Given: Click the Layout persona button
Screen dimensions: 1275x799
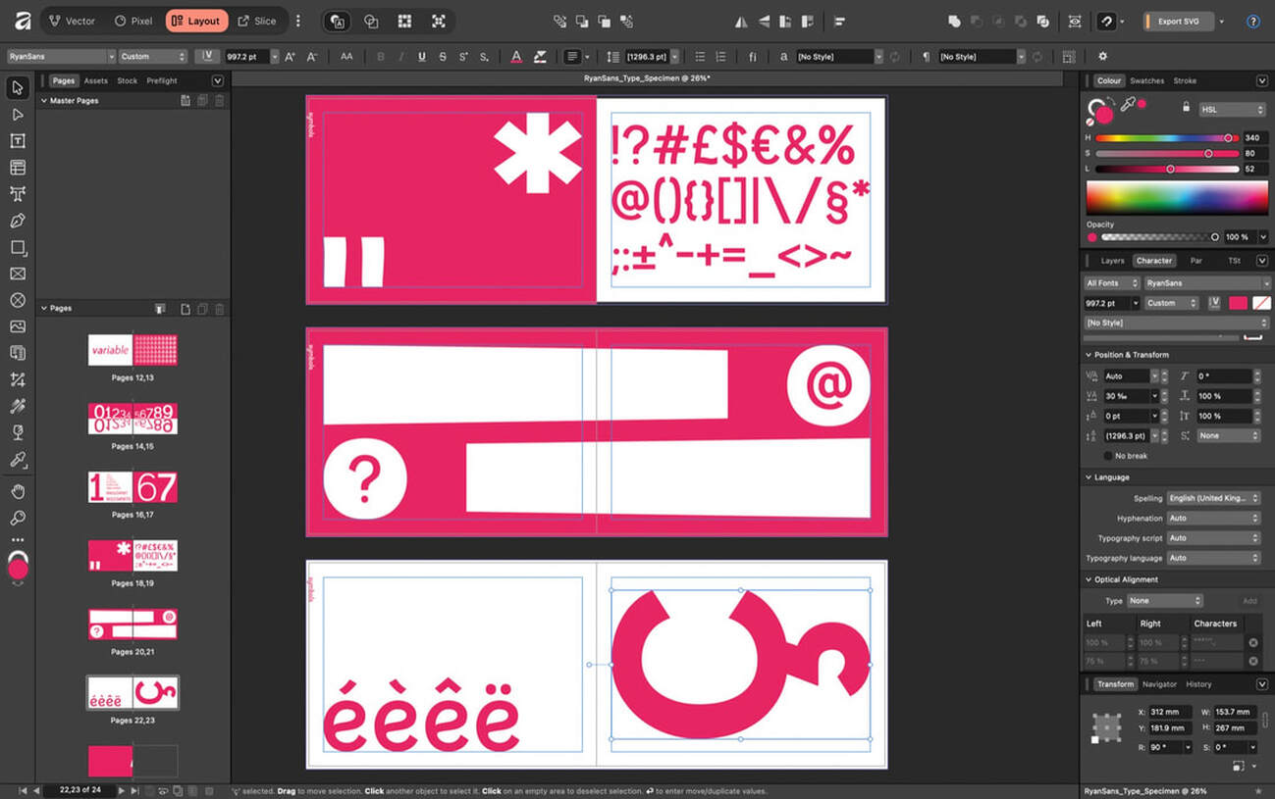Looking at the screenshot, I should (x=197, y=21).
